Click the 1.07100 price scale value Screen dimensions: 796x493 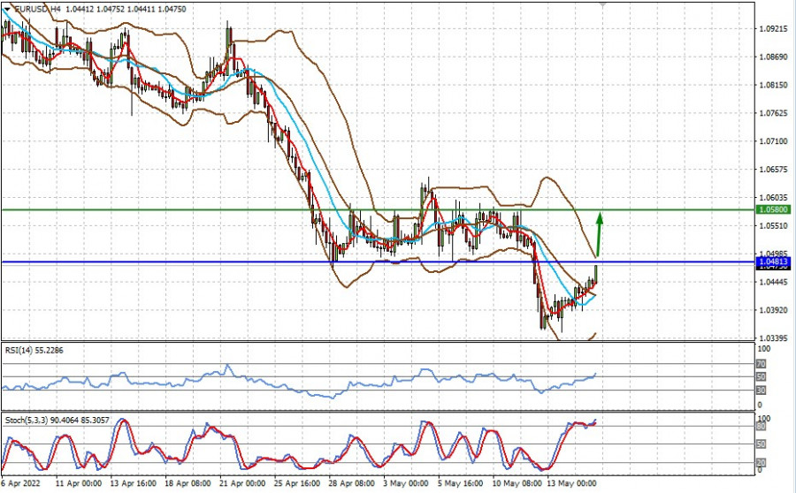tap(773, 140)
